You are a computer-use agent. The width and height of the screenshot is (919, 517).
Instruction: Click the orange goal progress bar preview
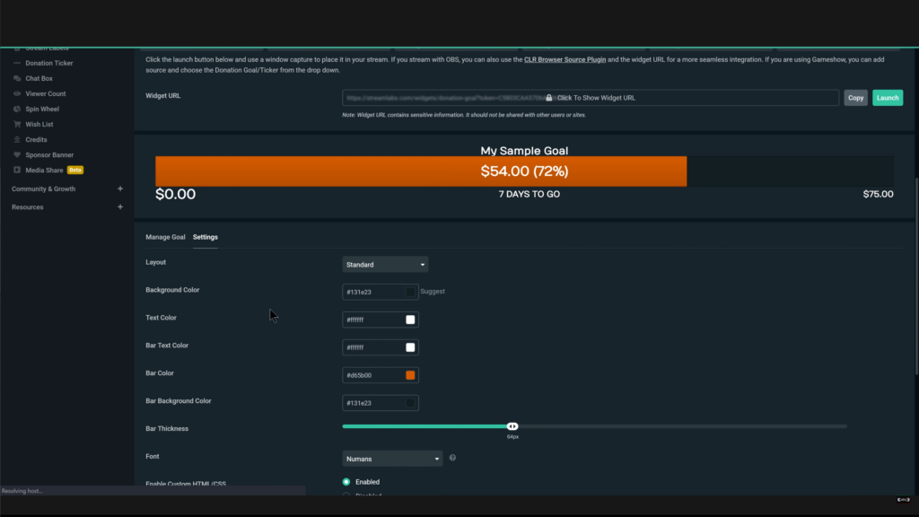click(x=421, y=171)
